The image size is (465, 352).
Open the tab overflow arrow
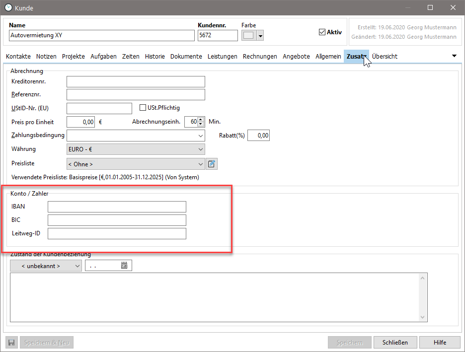point(454,56)
